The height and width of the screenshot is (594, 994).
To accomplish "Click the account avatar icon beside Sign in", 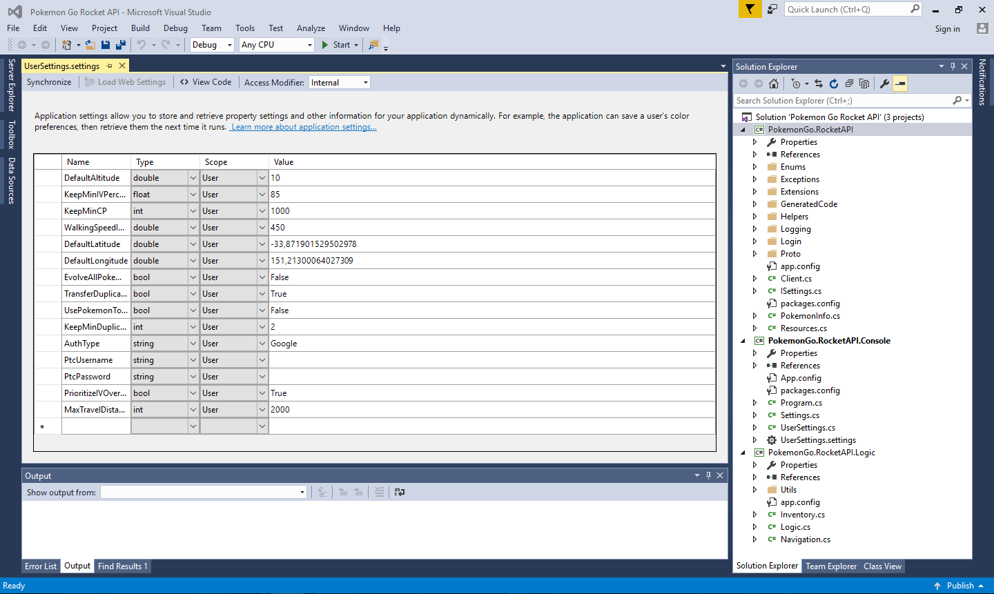I will pyautogui.click(x=982, y=28).
